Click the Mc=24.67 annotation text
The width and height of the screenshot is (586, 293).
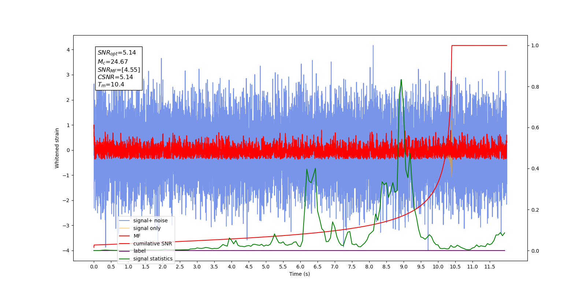(x=112, y=62)
